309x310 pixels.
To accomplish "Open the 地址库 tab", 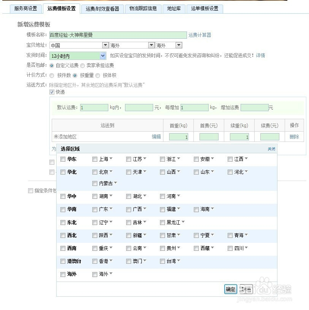I will 174,8.
